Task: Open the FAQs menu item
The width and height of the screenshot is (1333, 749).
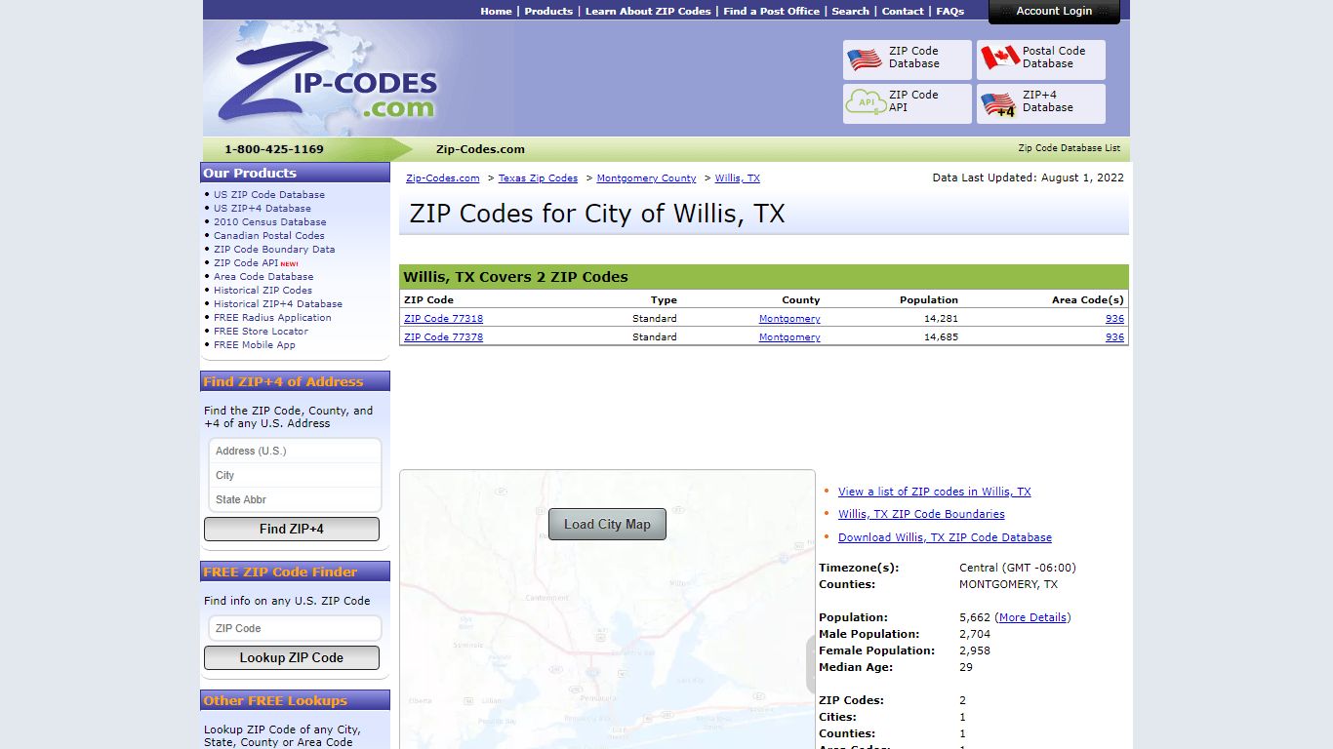Action: click(949, 12)
